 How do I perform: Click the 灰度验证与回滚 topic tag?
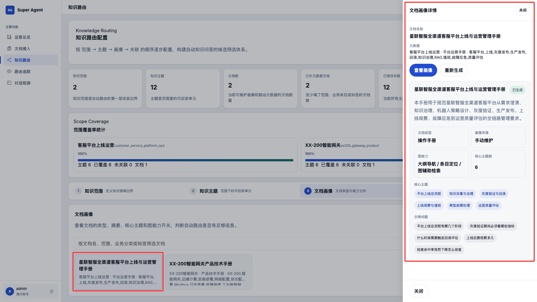(493, 194)
